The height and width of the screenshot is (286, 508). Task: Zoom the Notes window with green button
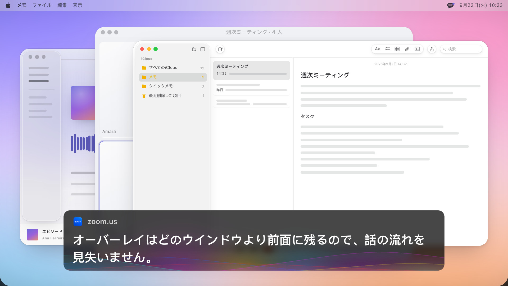[x=156, y=49]
